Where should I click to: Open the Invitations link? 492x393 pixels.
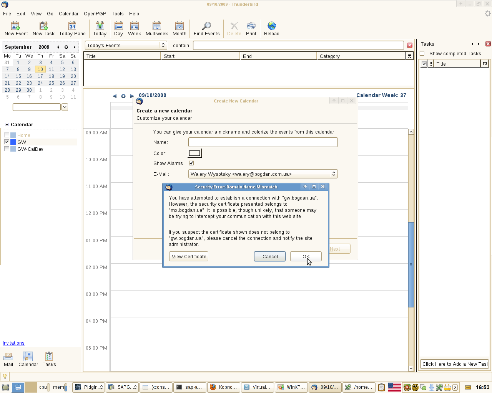[13, 343]
